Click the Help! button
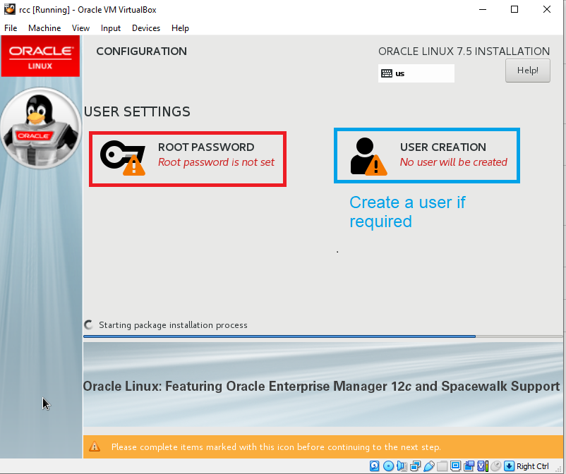Viewport: 566px width, 474px height. point(527,71)
